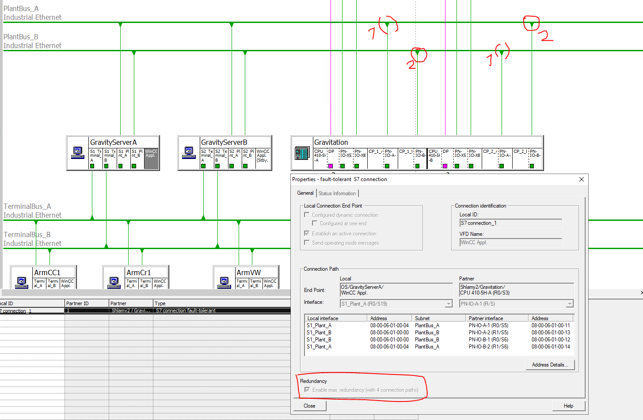This screenshot has width=643, height=420.
Task: Select the General tab
Action: [305, 193]
